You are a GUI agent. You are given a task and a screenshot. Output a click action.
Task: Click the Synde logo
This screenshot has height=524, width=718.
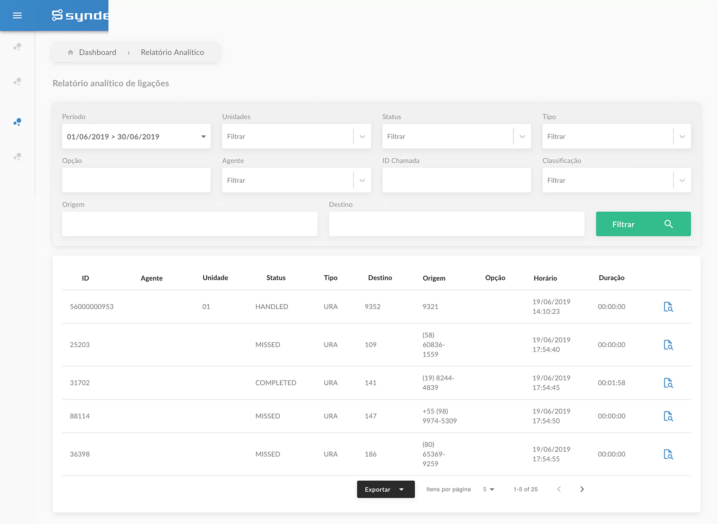[x=80, y=15]
